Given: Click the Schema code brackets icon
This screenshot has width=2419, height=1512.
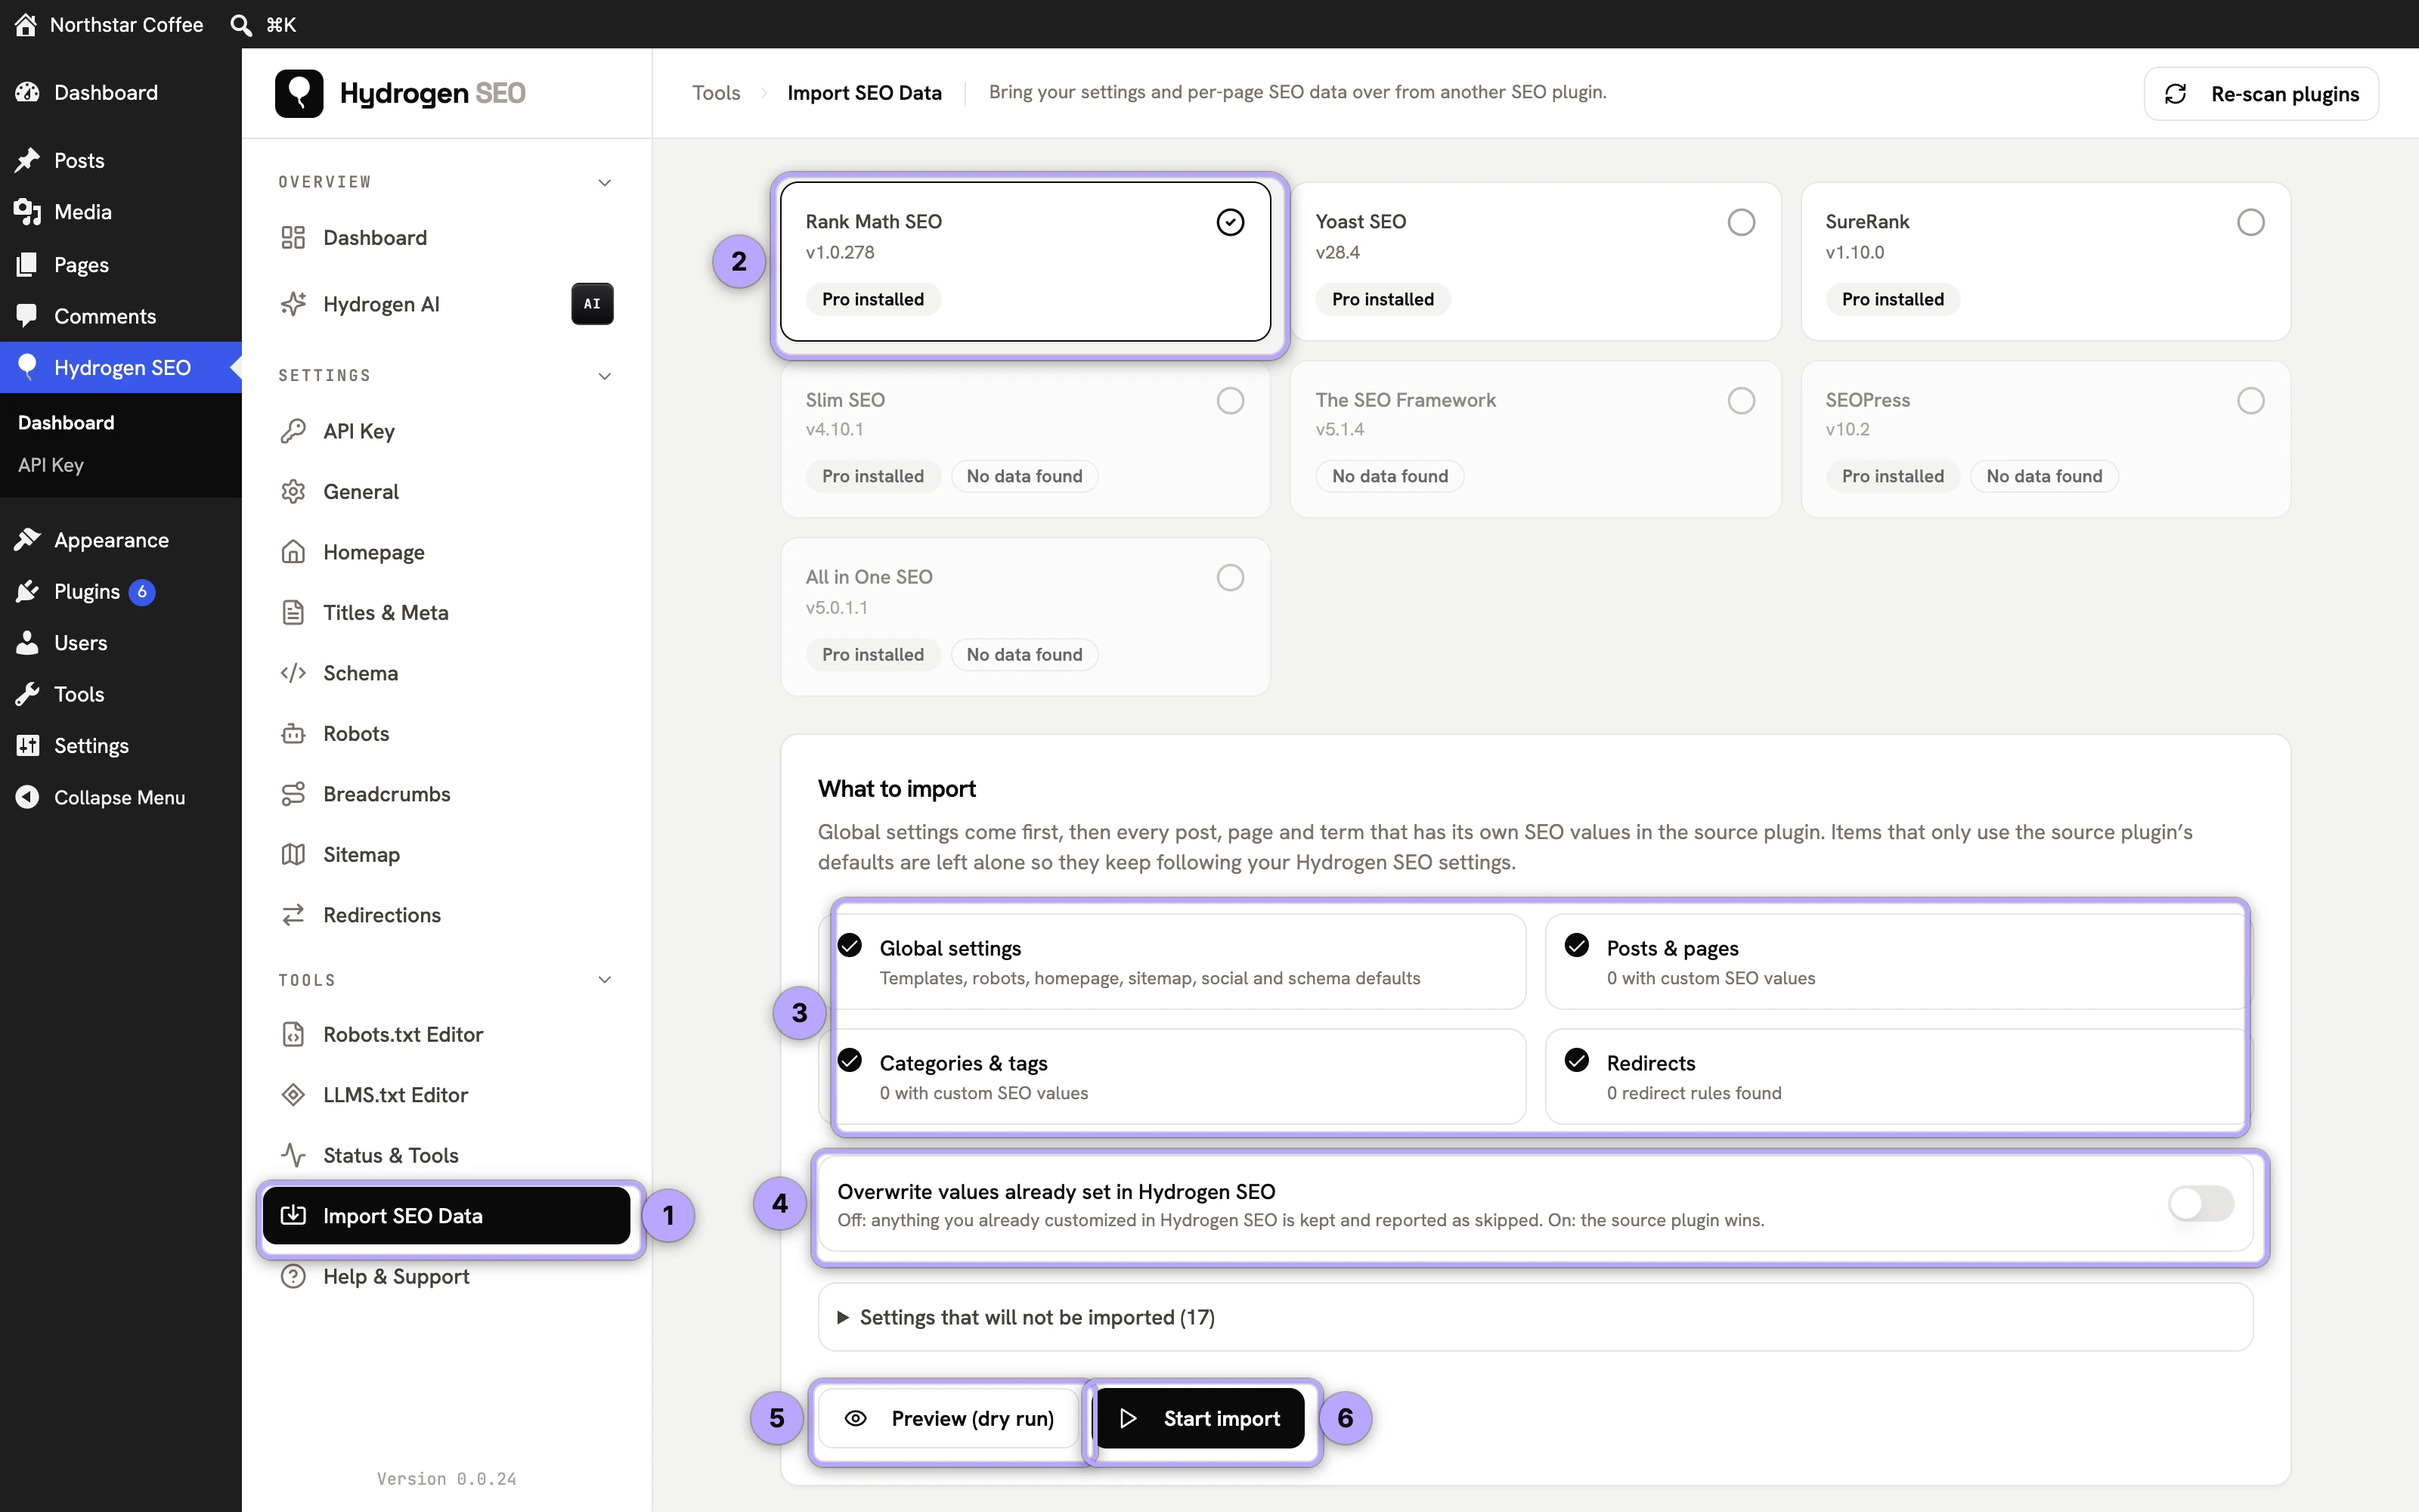Looking at the screenshot, I should tap(293, 673).
